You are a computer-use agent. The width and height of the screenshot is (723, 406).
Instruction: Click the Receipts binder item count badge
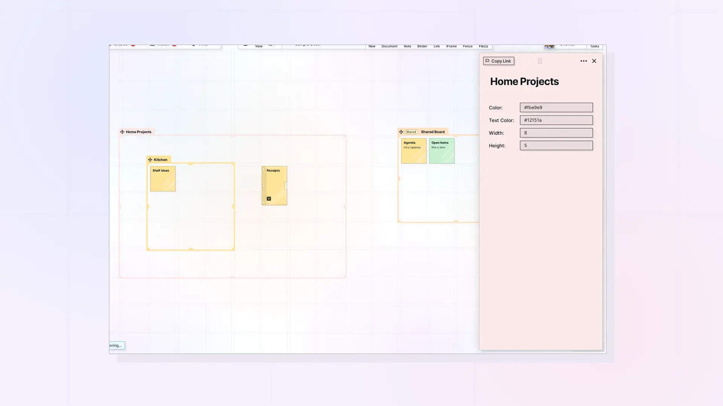point(269,199)
